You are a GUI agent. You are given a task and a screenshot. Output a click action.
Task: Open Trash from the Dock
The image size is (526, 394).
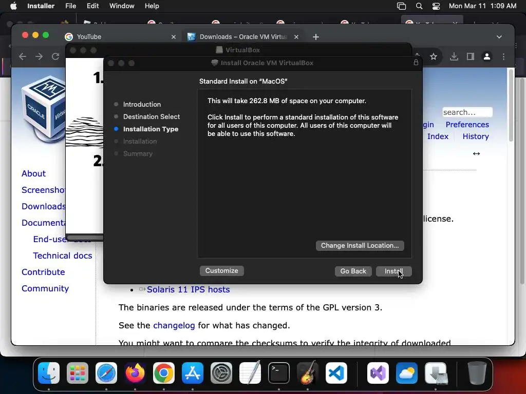[x=477, y=373]
